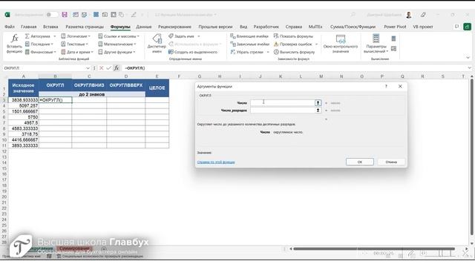
Task: Click the horizontal scrollbar of the sheet
Action: (374, 249)
